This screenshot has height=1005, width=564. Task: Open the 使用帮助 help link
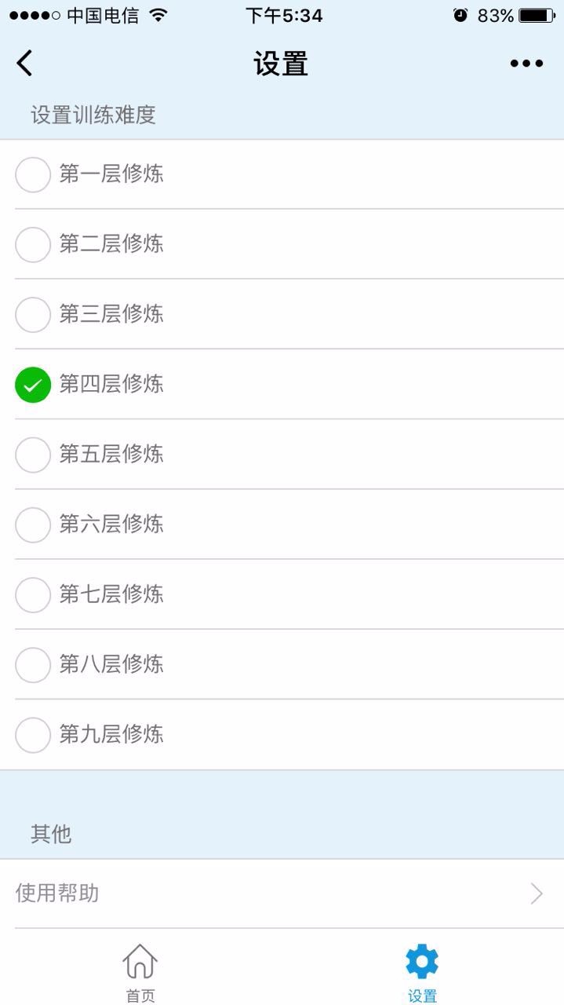57,894
